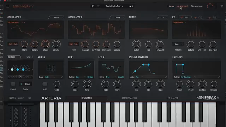Click preset name Twisted Minds
Screen dimensions: 226x127
[x=114, y=6]
